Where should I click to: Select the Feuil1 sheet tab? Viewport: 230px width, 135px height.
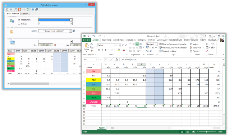[x=102, y=128]
